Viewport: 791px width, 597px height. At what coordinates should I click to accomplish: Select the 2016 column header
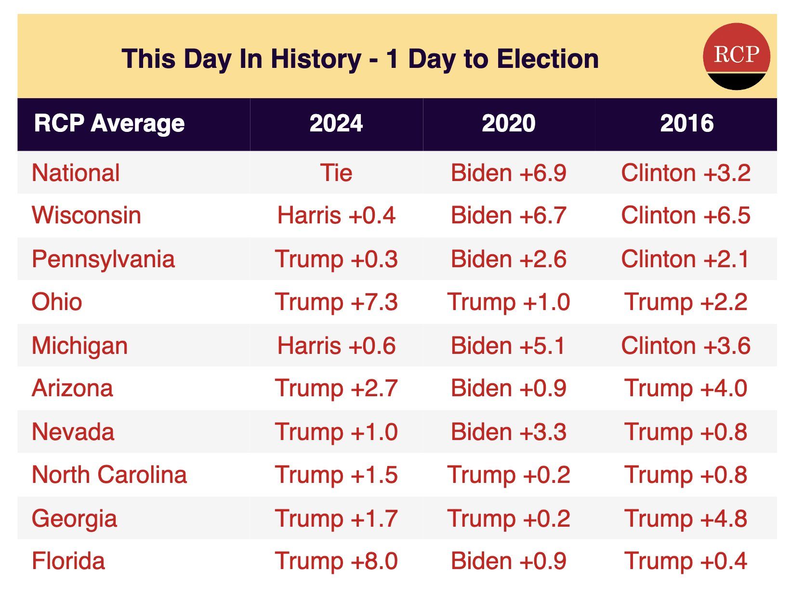[686, 124]
